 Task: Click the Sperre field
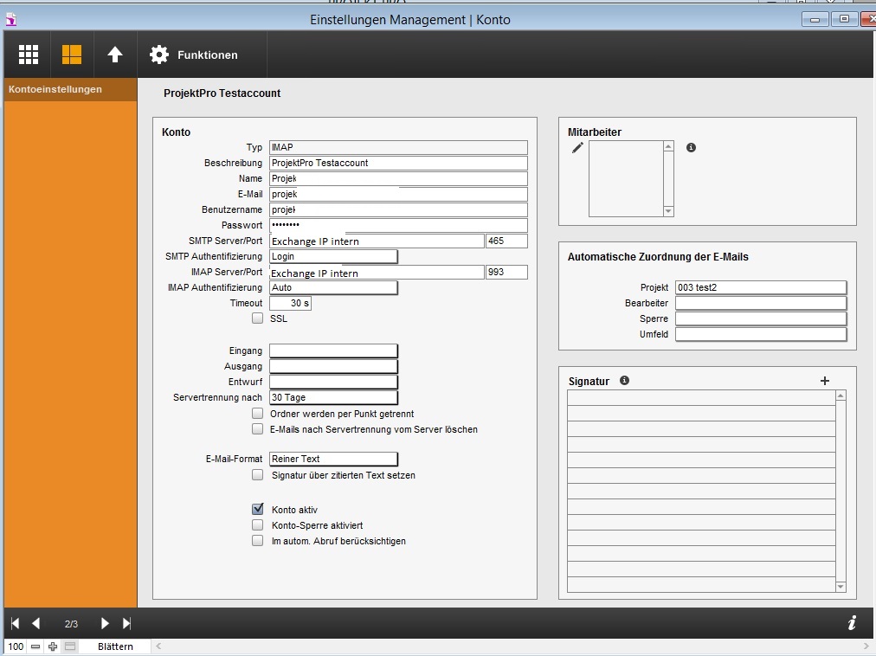tap(761, 319)
